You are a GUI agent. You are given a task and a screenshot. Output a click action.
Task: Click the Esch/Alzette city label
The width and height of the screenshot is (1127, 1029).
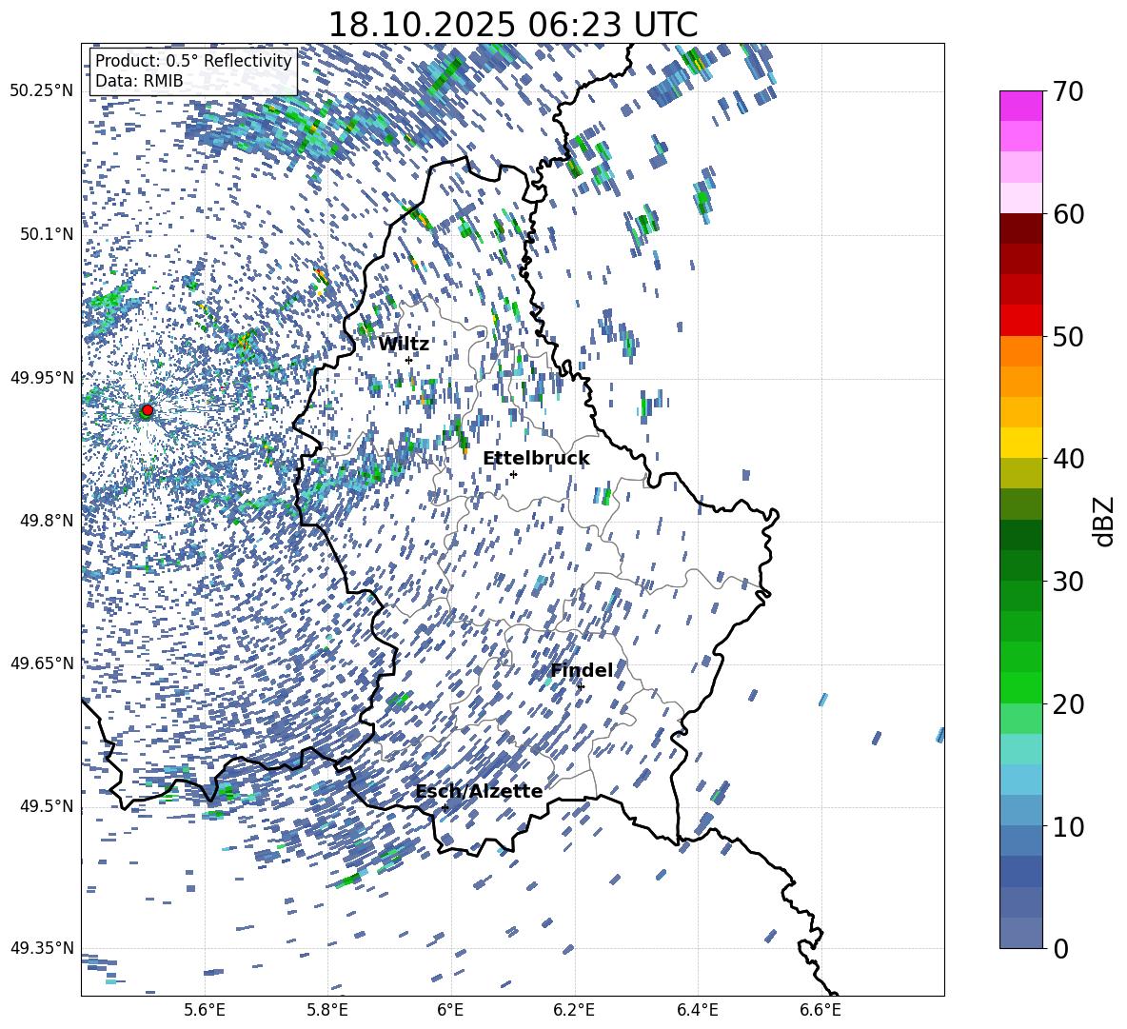pyautogui.click(x=479, y=792)
